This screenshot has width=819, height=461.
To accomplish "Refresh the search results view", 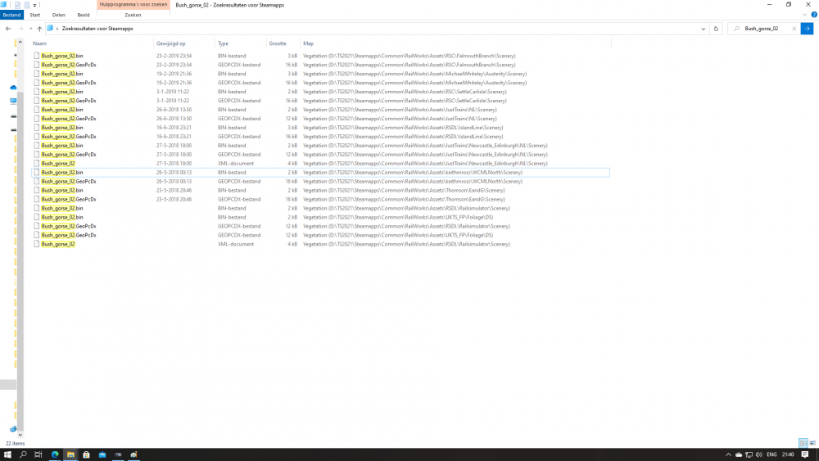I will click(717, 29).
